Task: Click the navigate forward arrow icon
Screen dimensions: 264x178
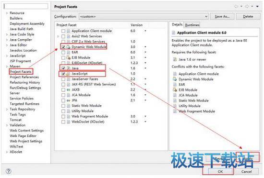Action: pyautogui.click(x=247, y=6)
